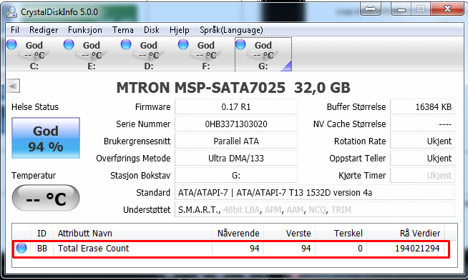Click the Terskel column header
The image size is (468, 280).
[x=341, y=233]
